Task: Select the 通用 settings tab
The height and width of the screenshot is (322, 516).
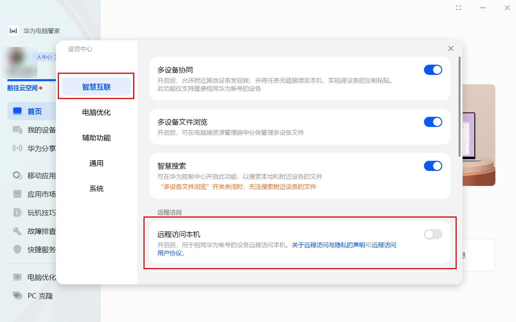Action: (x=96, y=163)
